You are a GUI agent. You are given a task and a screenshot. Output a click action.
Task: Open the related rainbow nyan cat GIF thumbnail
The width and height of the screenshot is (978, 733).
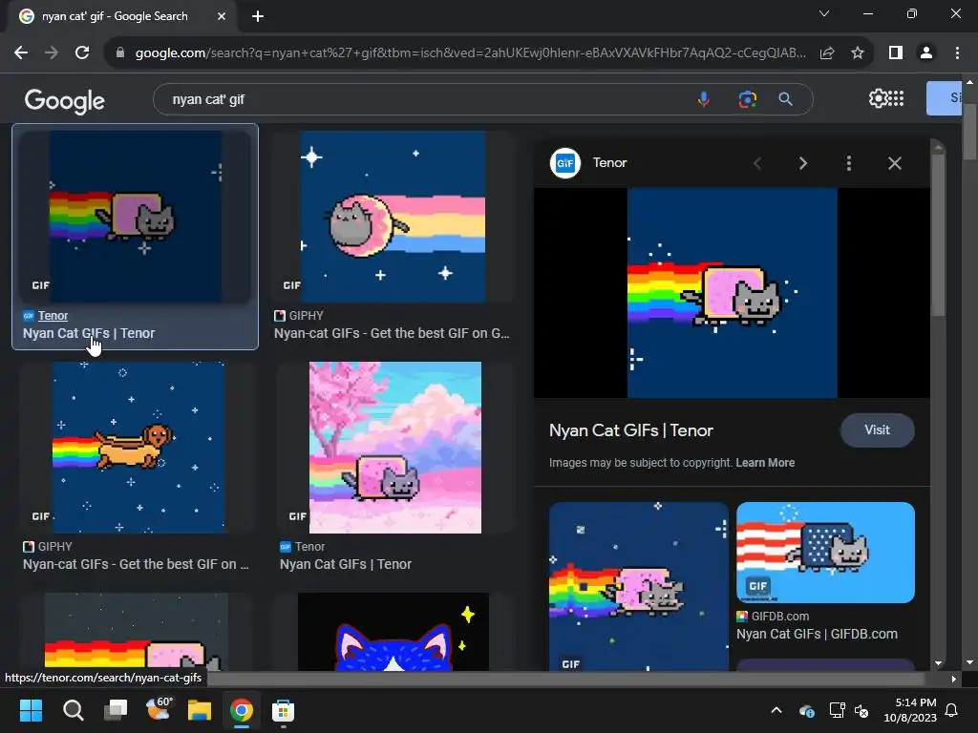pos(639,587)
